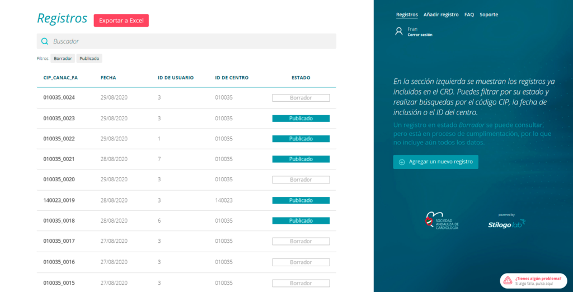This screenshot has width=573, height=292.
Task: Go to the FAQ page
Action: 469,15
